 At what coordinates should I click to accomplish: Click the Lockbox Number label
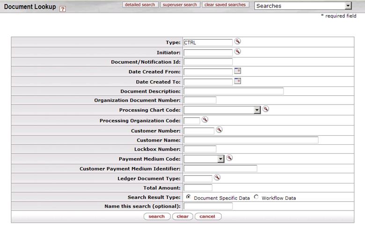point(157,149)
